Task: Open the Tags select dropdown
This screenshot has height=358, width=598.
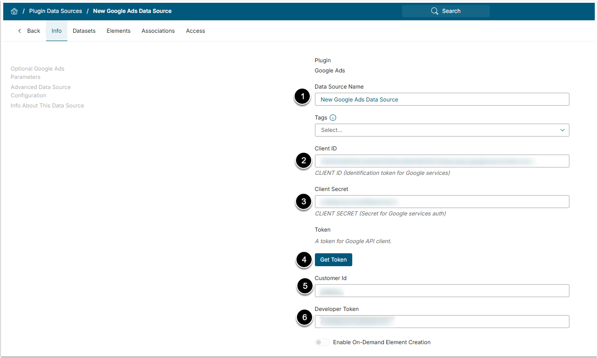Action: (438, 130)
